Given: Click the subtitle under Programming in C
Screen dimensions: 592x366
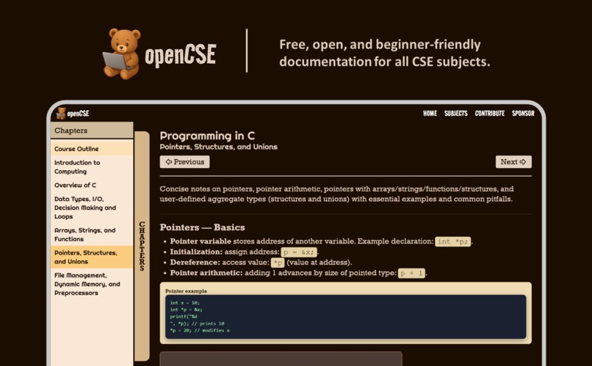Looking at the screenshot, I should tap(218, 147).
